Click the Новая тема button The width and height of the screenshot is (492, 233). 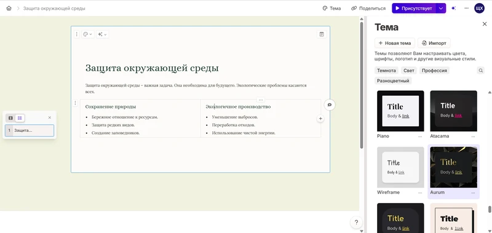pyautogui.click(x=395, y=43)
